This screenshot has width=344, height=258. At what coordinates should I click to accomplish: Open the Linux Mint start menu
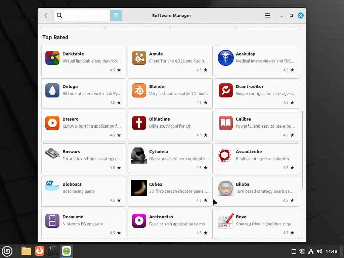click(7, 251)
